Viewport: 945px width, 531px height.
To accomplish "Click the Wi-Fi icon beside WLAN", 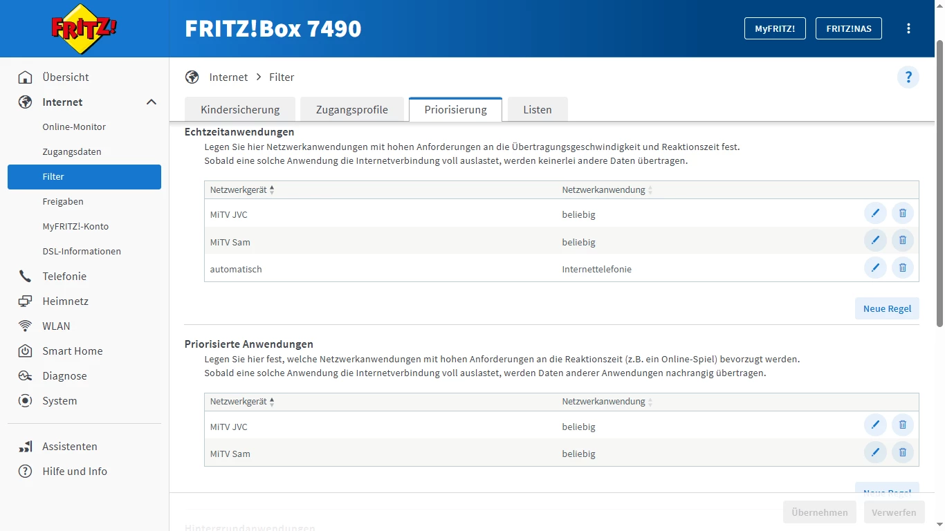I will coord(26,326).
